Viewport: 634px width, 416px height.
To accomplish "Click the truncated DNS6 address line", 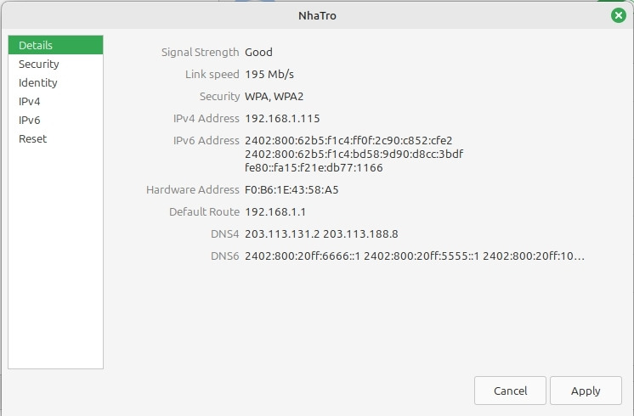I will click(415, 256).
